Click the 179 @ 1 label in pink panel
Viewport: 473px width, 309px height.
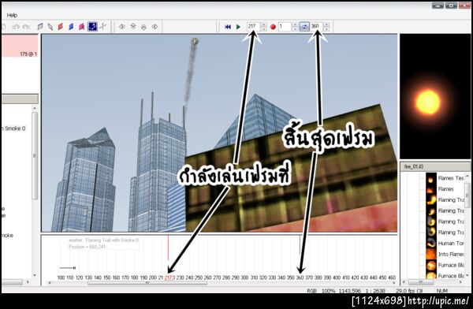pos(28,54)
